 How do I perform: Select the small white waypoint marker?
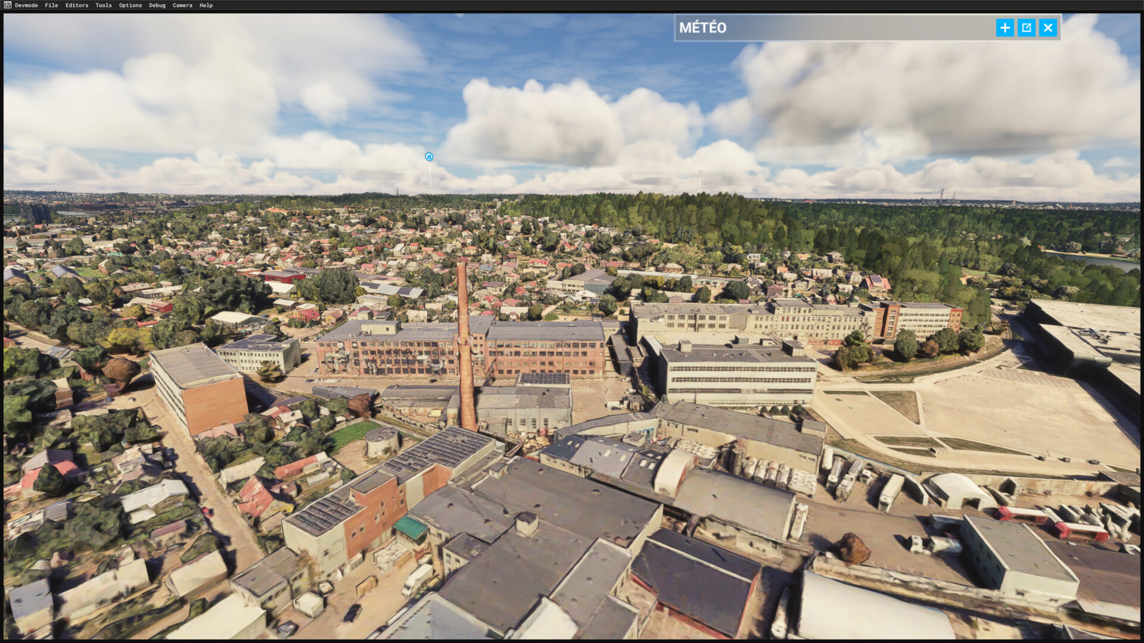(x=700, y=172)
